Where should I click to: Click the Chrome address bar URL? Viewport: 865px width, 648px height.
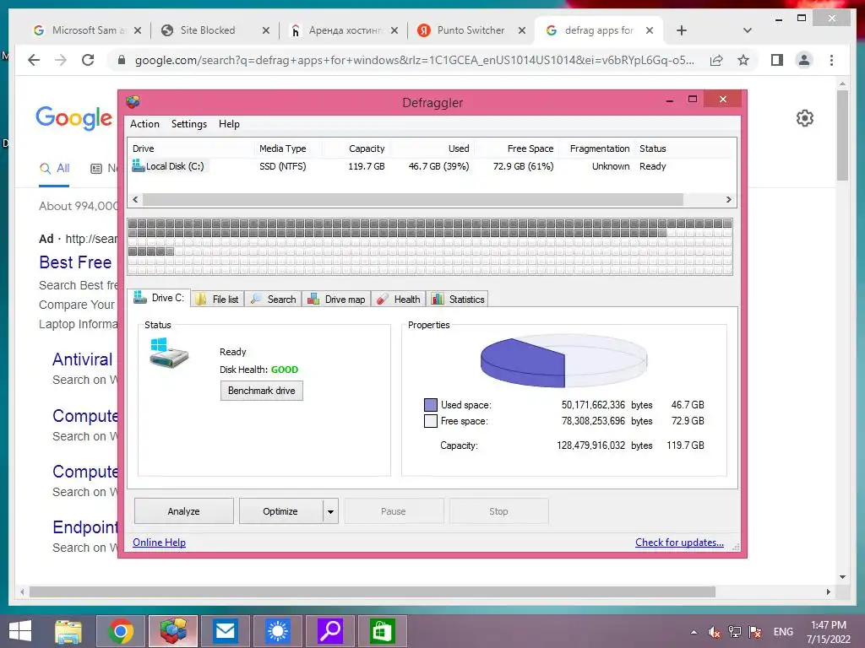[x=415, y=60]
